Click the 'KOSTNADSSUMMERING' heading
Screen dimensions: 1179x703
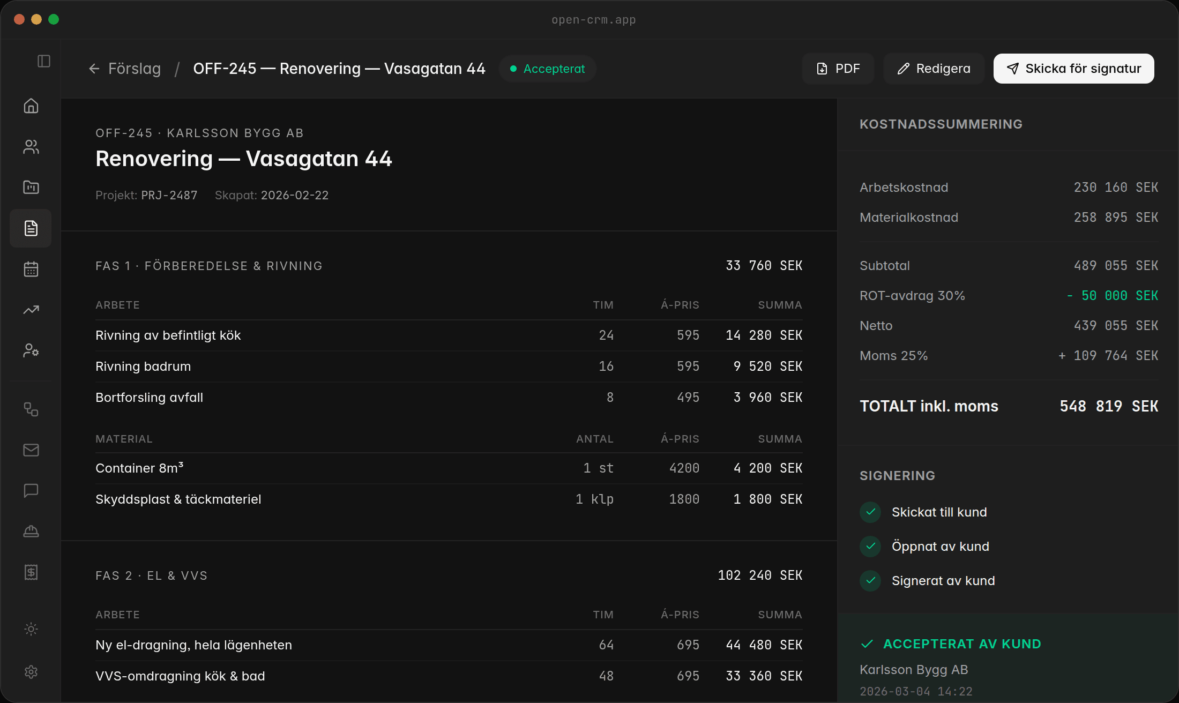[x=941, y=124]
